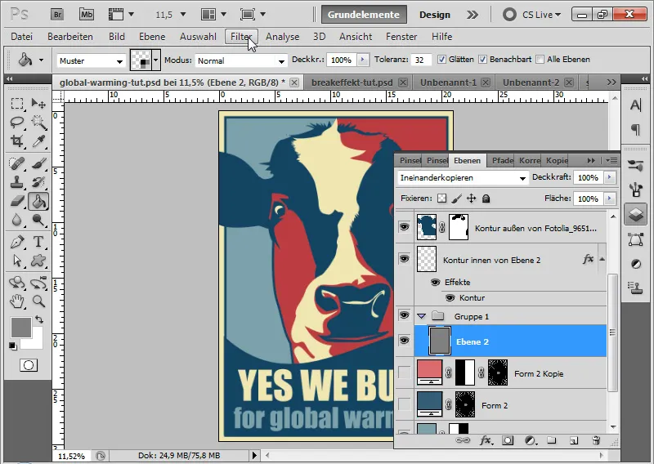Show the Form 2 layer
The width and height of the screenshot is (654, 464).
pyautogui.click(x=404, y=404)
